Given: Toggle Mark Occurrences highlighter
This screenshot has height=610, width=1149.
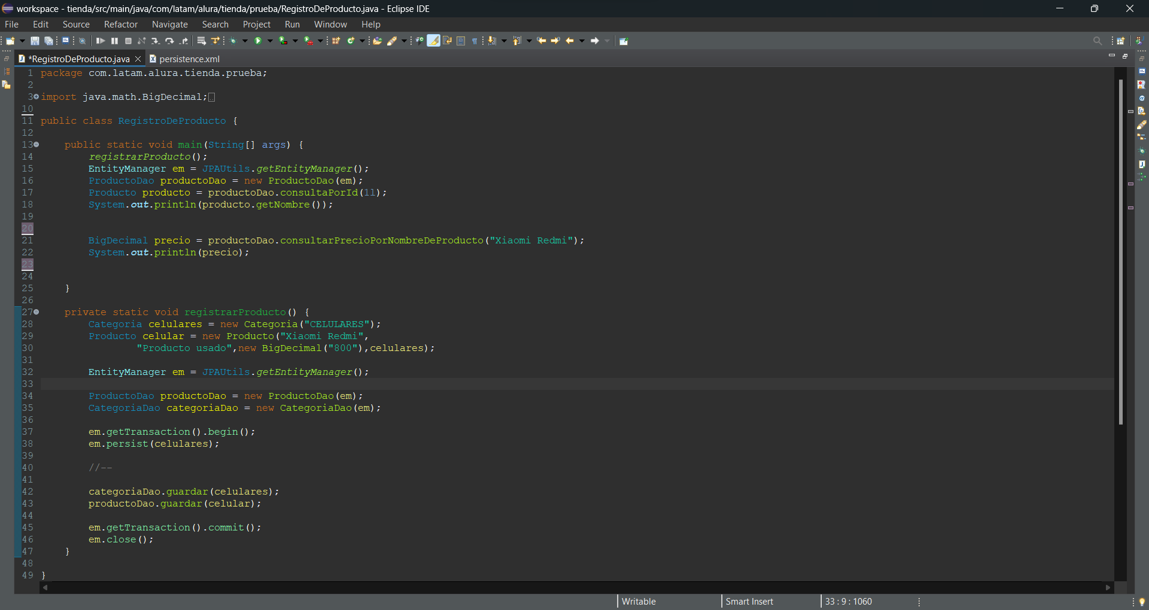Looking at the screenshot, I should click(x=433, y=41).
